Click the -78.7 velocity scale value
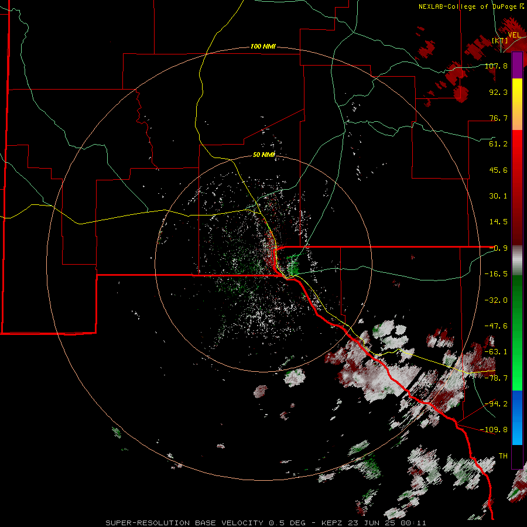 point(496,378)
